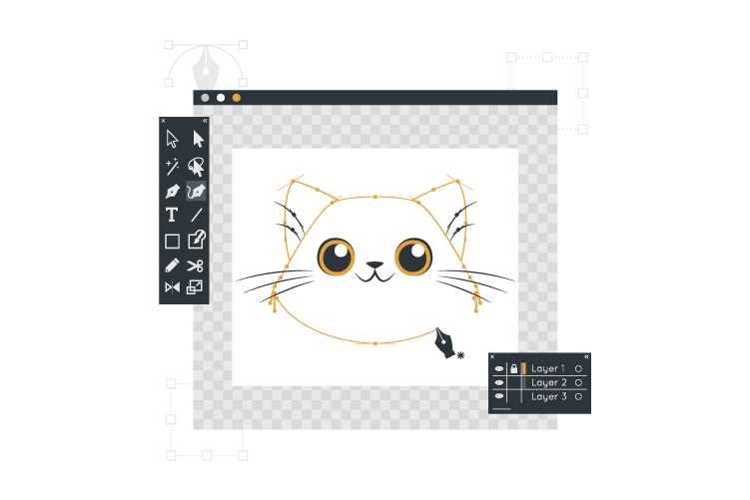
Task: Select the Layer 1 name
Action: (x=548, y=368)
